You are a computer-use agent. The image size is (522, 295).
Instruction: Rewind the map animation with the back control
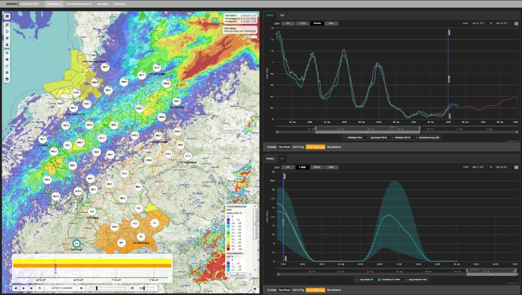click(16, 288)
